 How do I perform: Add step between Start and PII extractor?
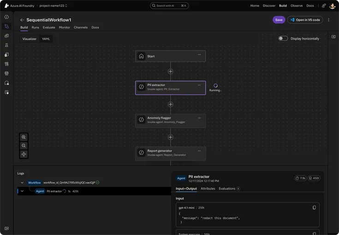point(170,71)
